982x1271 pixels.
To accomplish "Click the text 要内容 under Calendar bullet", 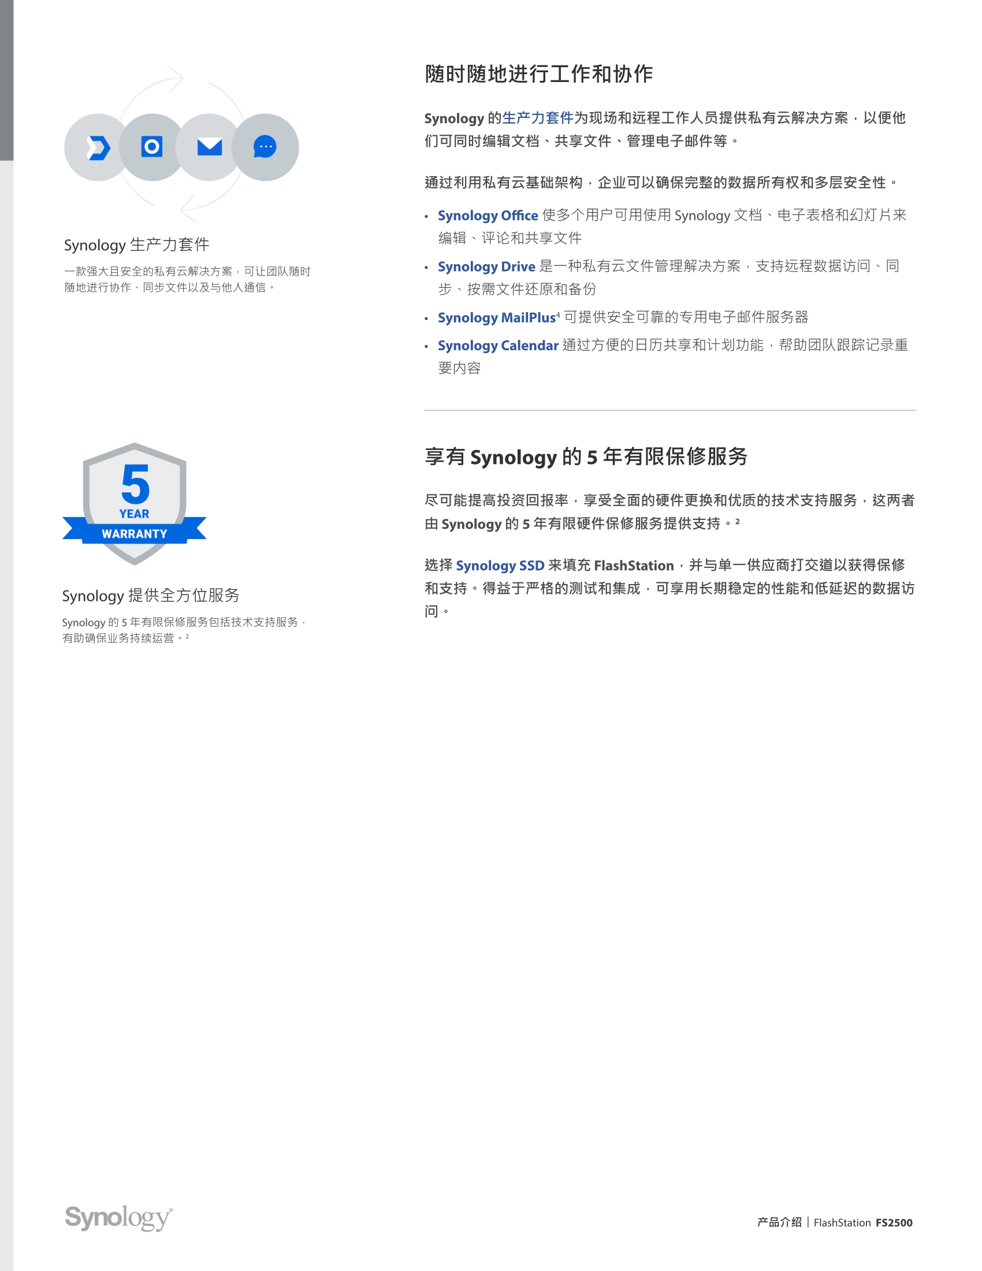I will coord(460,369).
